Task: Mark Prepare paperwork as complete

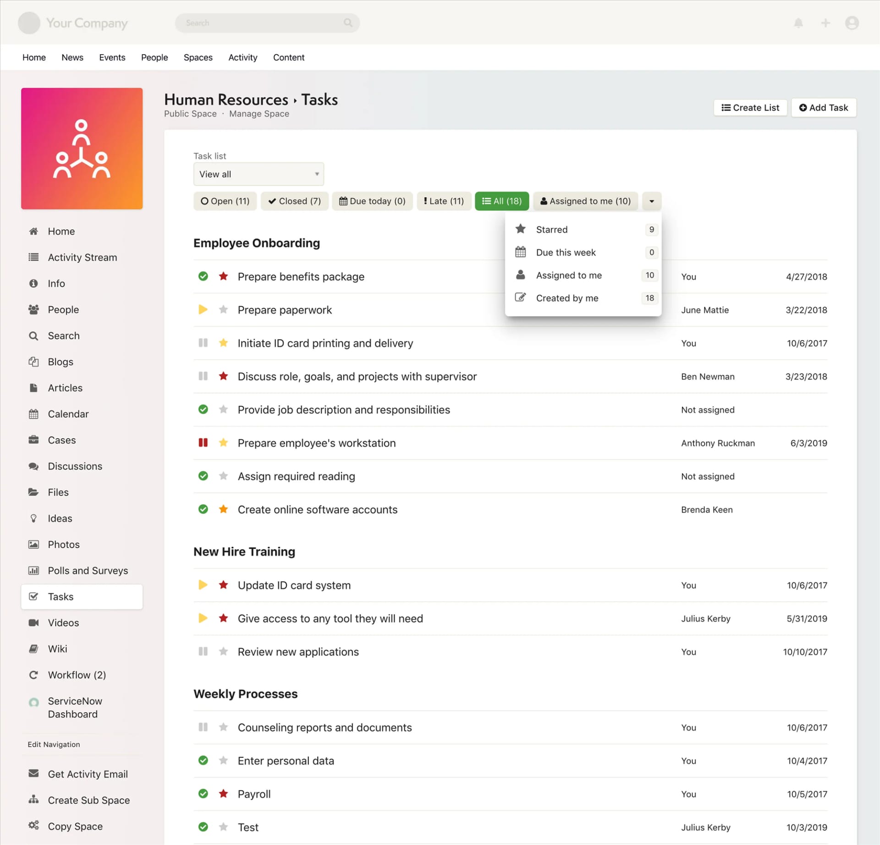Action: [x=203, y=309]
